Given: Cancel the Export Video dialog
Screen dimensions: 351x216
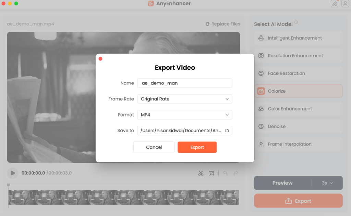Looking at the screenshot, I should click(154, 147).
